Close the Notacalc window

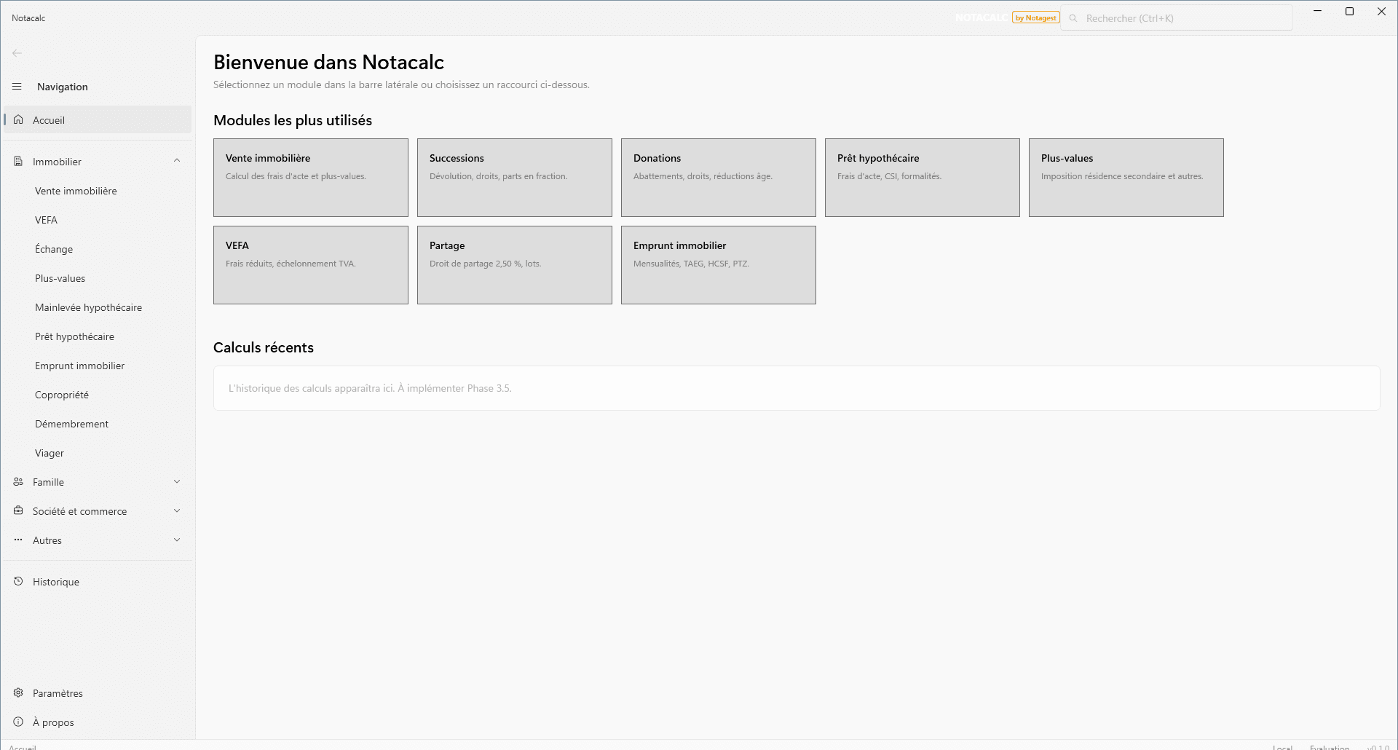(1382, 11)
